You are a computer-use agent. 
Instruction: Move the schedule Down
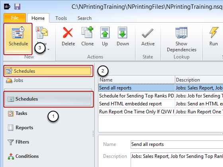click(123, 37)
